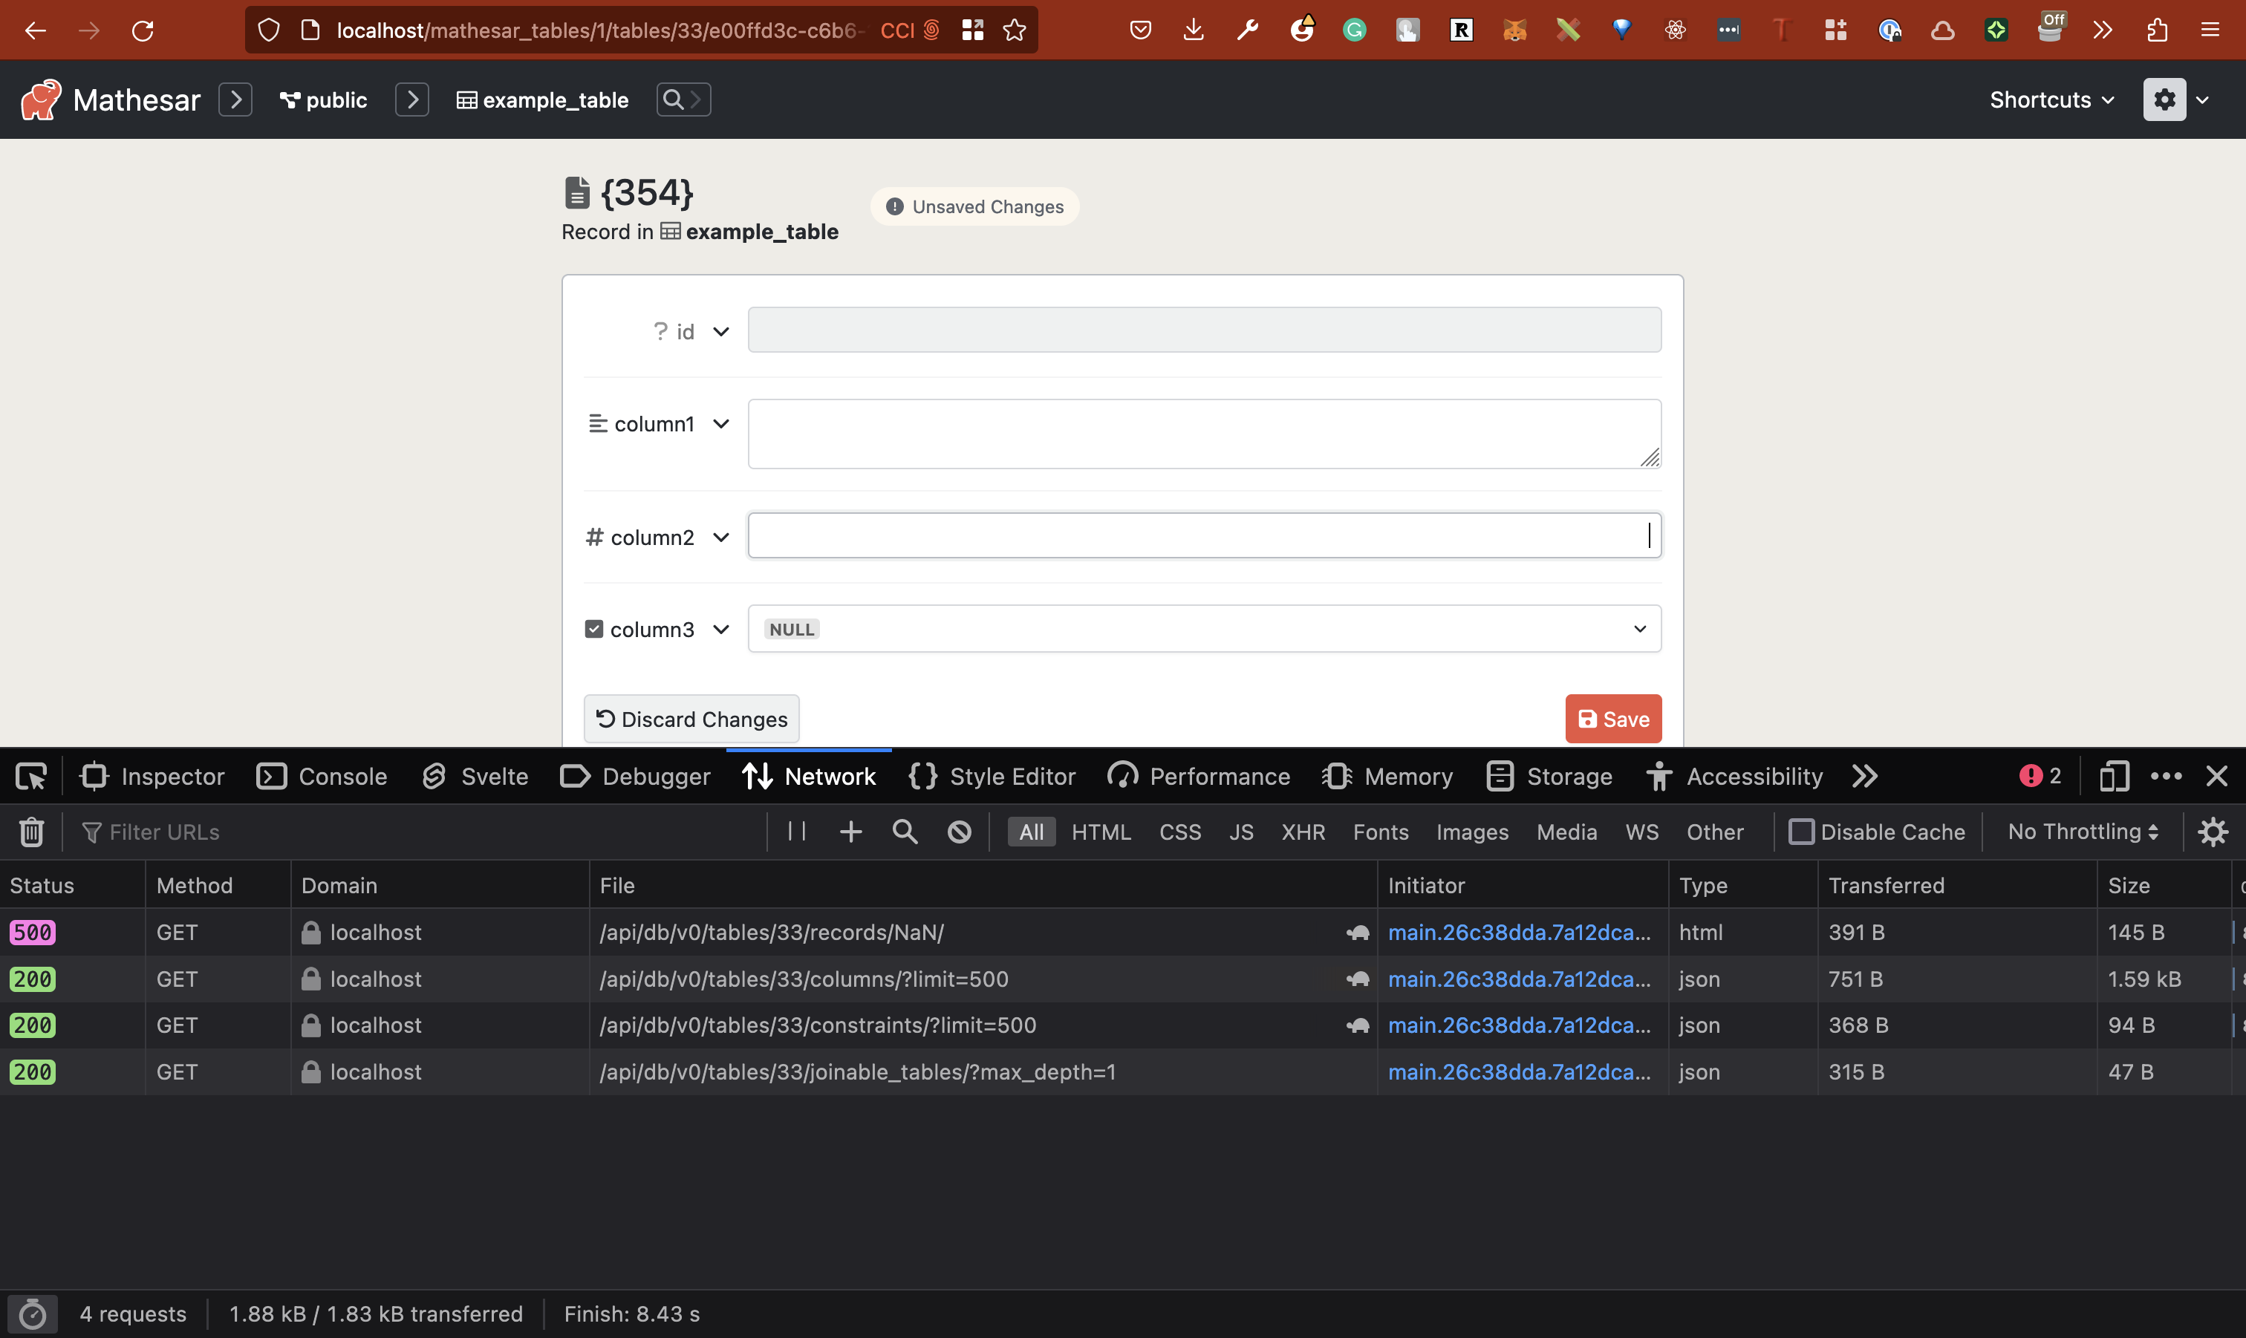Select the pick-element inspector tool
The image size is (2246, 1338).
coord(30,775)
